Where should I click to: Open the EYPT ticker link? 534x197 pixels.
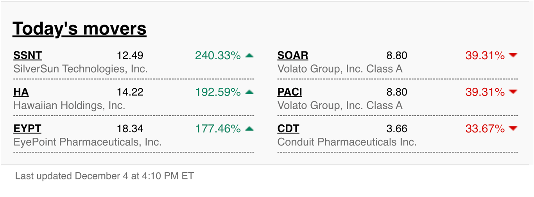pyautogui.click(x=27, y=129)
